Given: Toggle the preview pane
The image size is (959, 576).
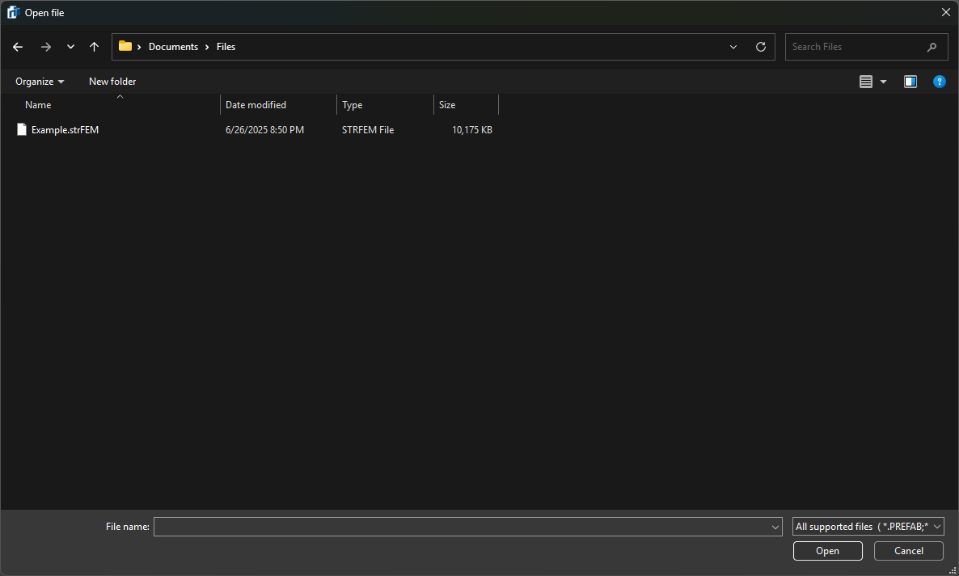Looking at the screenshot, I should [910, 82].
